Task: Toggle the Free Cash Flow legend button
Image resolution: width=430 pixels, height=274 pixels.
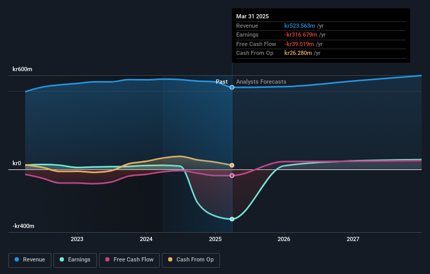Action: click(x=129, y=260)
